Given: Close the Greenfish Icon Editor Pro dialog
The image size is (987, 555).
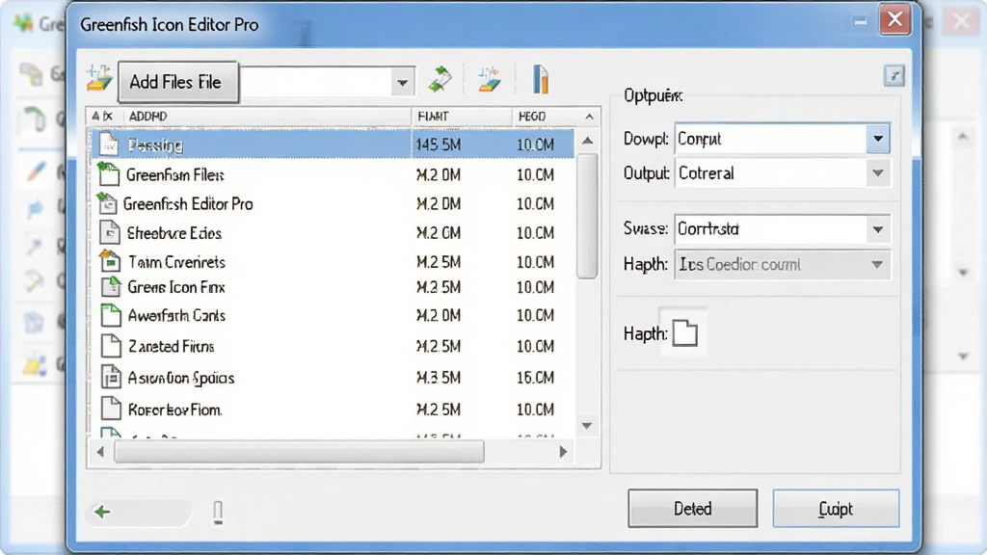Looking at the screenshot, I should coord(894,19).
